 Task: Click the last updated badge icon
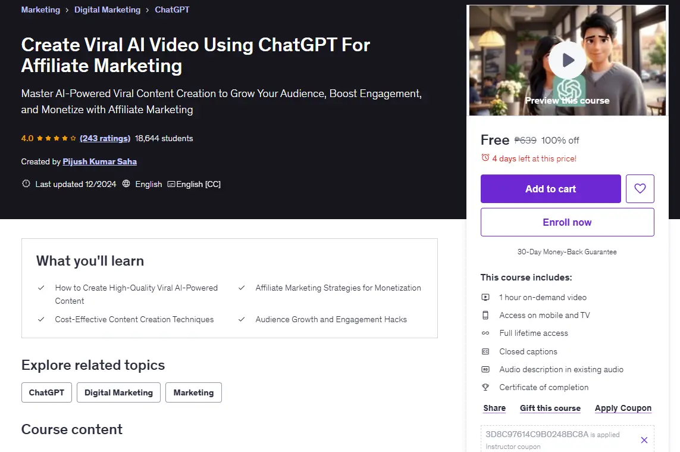pos(26,183)
